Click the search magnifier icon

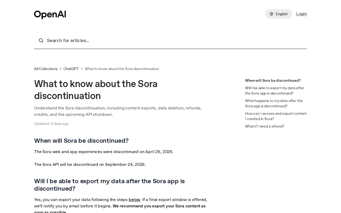point(41,40)
